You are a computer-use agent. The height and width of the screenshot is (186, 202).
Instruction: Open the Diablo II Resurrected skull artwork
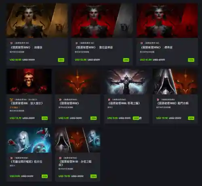pyautogui.click(x=29, y=81)
